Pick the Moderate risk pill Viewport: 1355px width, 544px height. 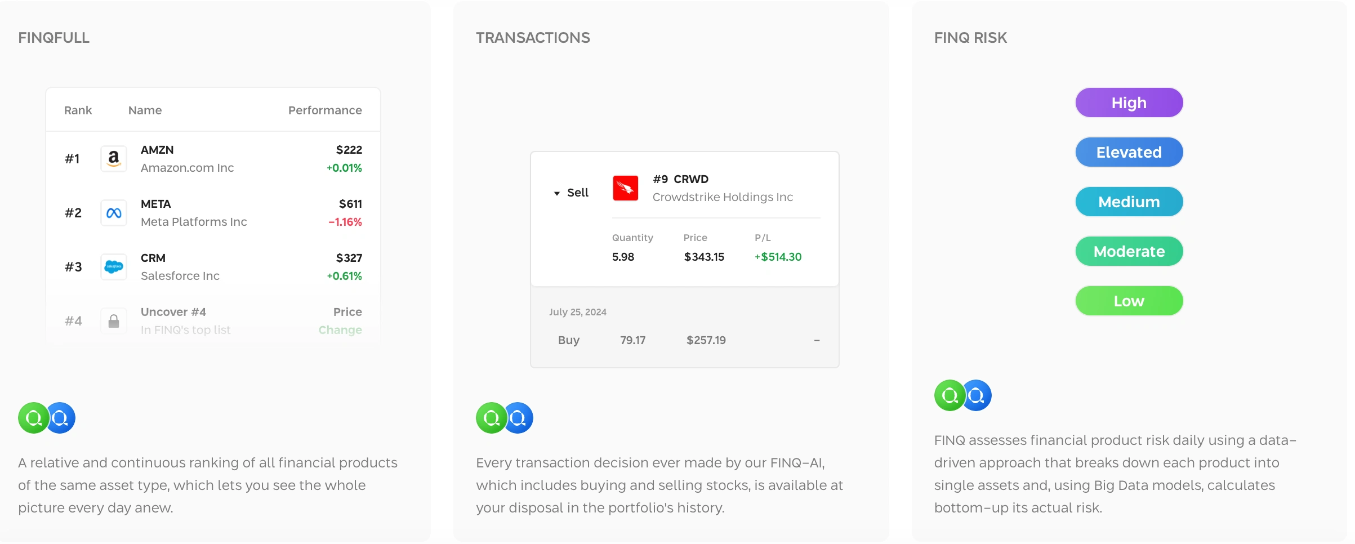pos(1129,252)
